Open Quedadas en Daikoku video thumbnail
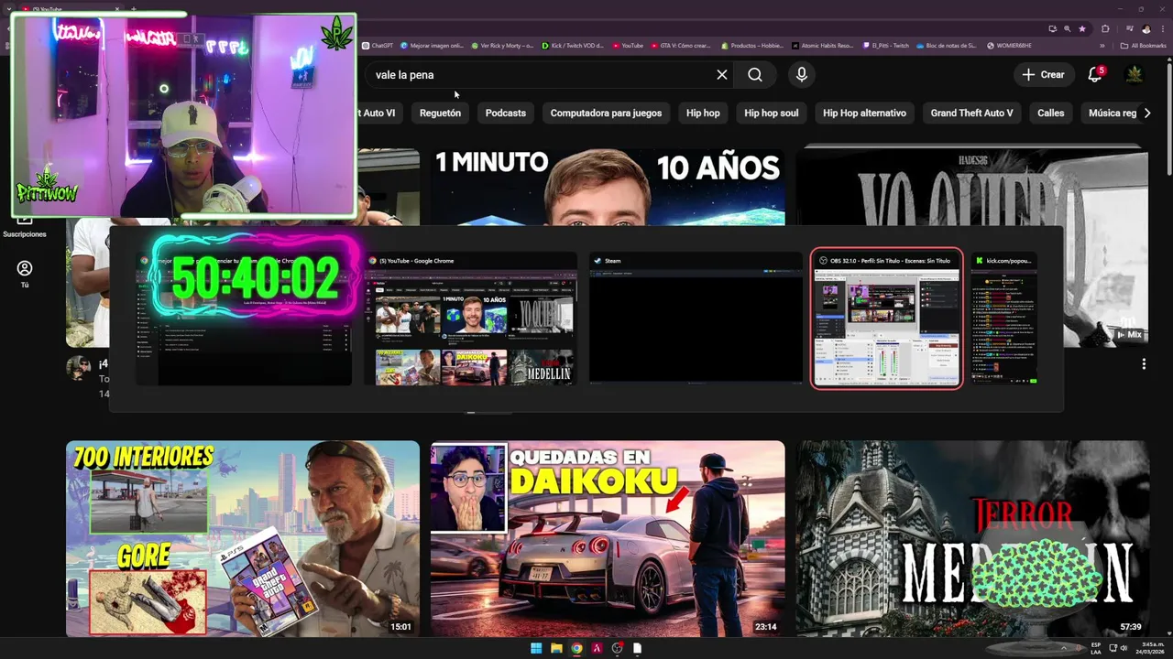 point(608,538)
